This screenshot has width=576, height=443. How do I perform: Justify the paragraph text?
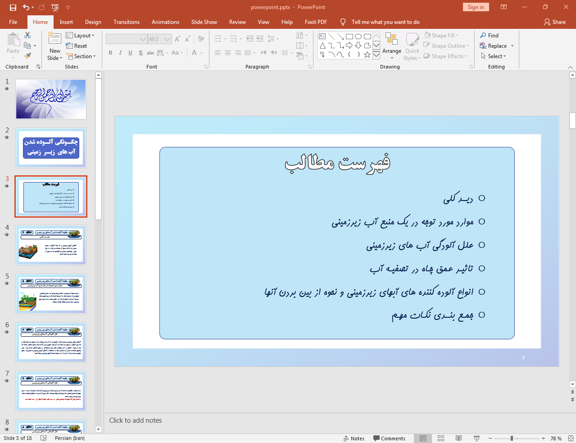pyautogui.click(x=248, y=53)
